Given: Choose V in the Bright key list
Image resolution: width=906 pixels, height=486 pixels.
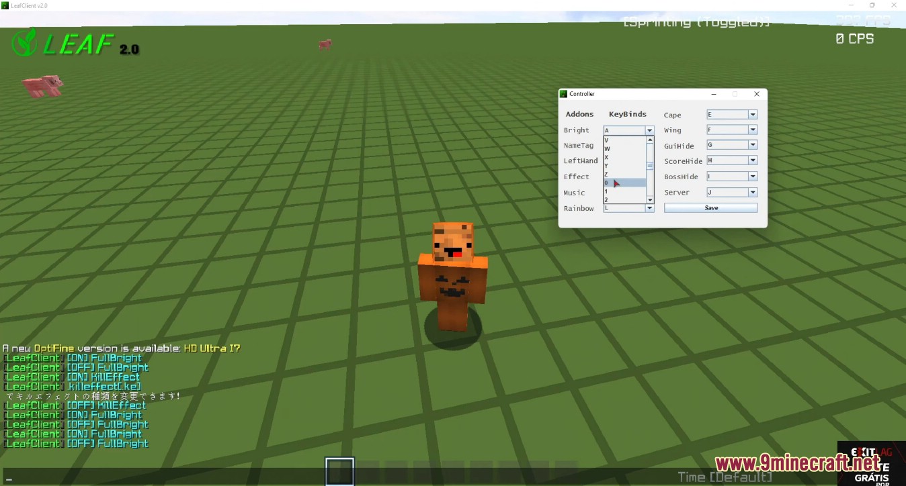Looking at the screenshot, I should (x=625, y=140).
